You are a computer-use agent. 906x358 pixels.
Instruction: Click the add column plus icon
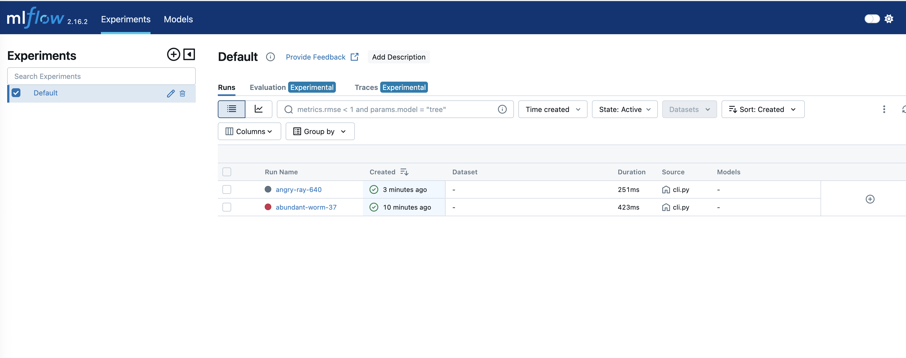pos(870,199)
